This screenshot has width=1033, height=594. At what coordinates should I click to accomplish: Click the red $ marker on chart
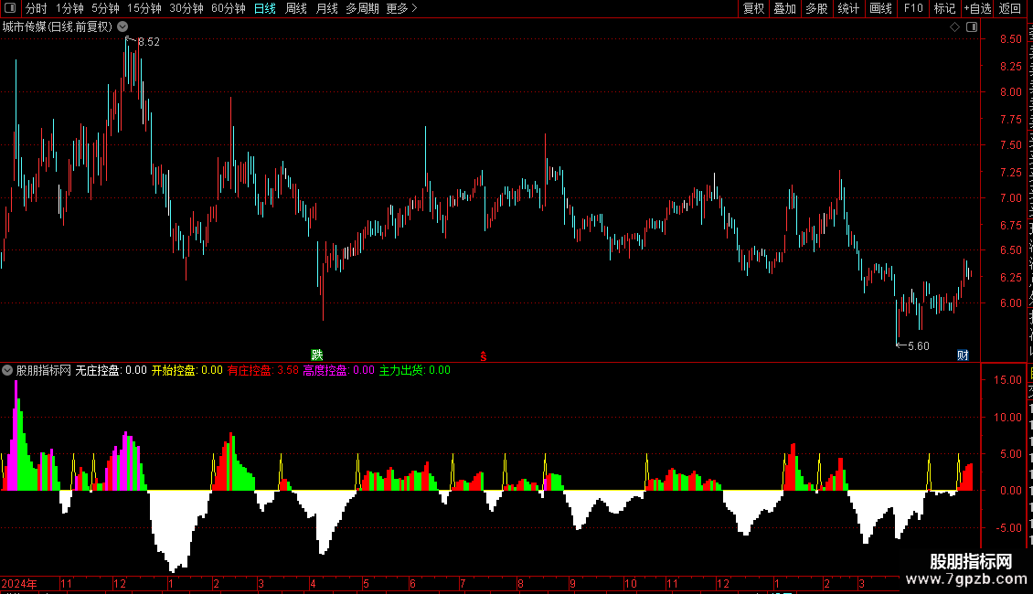484,356
